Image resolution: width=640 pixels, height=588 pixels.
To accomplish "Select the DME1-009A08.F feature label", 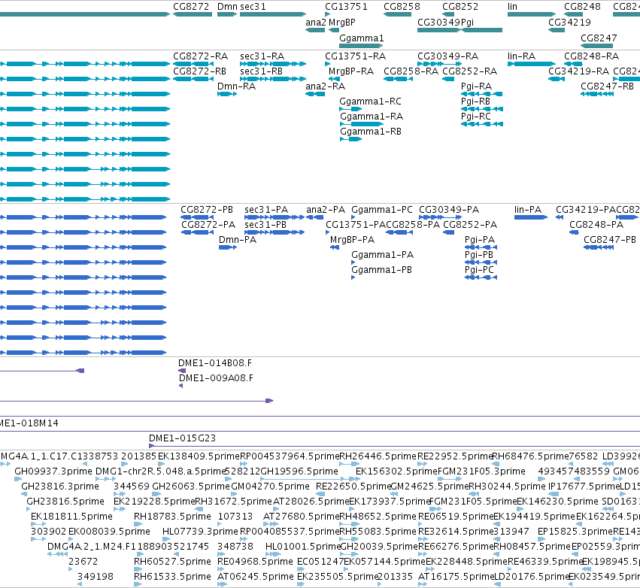I will [216, 378].
